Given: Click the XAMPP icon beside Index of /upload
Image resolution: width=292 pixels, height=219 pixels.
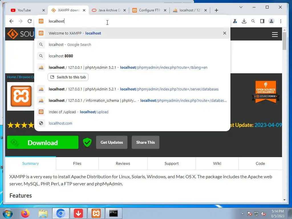Looking at the screenshot, I should pos(41,112).
